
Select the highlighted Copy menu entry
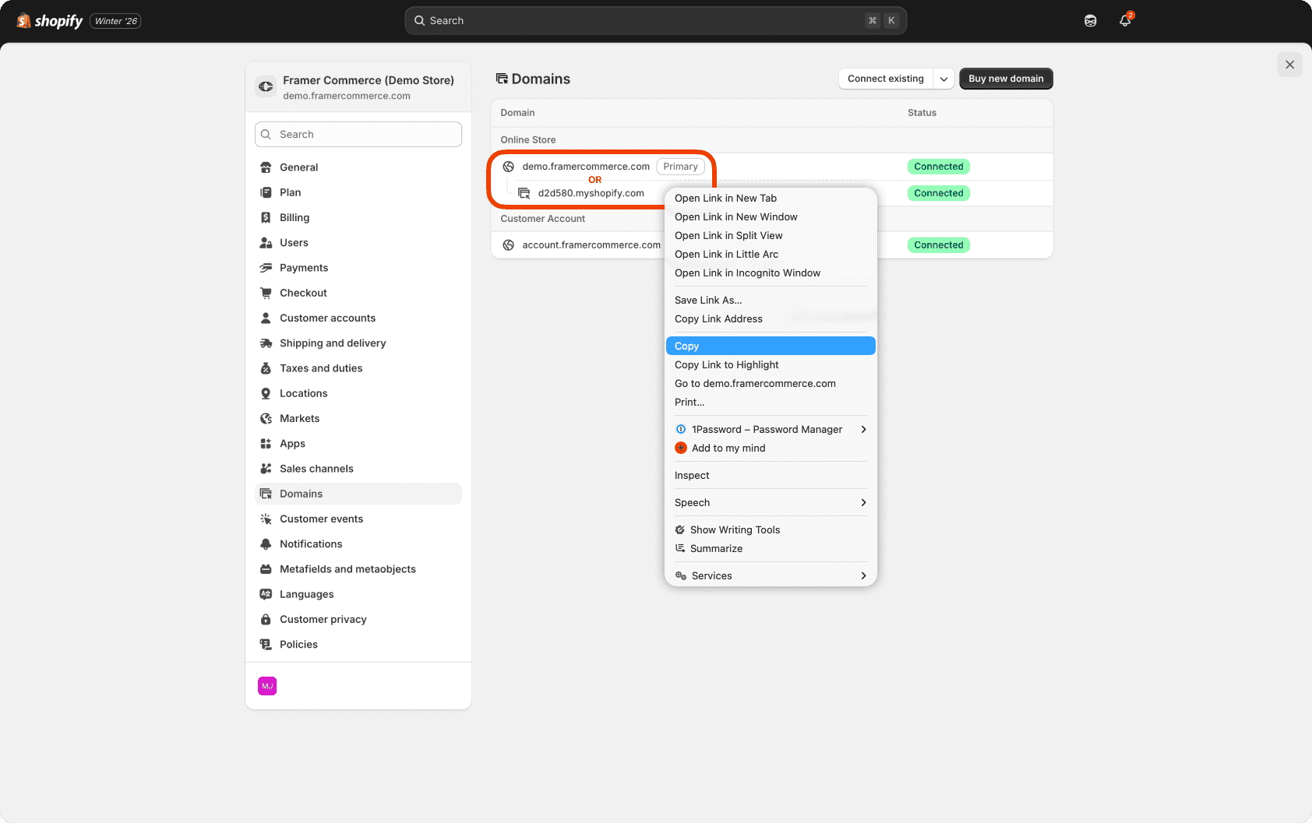[771, 346]
